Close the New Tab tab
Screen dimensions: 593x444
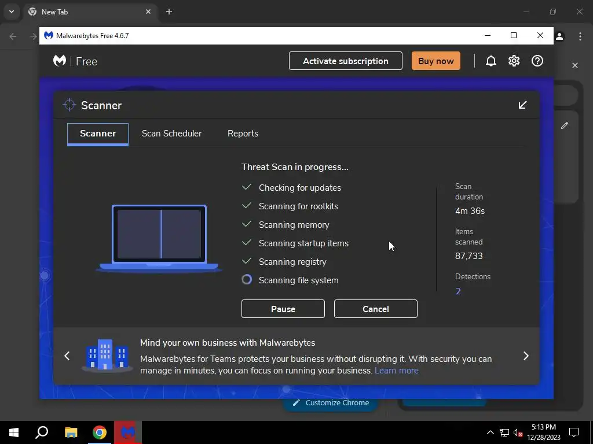[x=148, y=12]
